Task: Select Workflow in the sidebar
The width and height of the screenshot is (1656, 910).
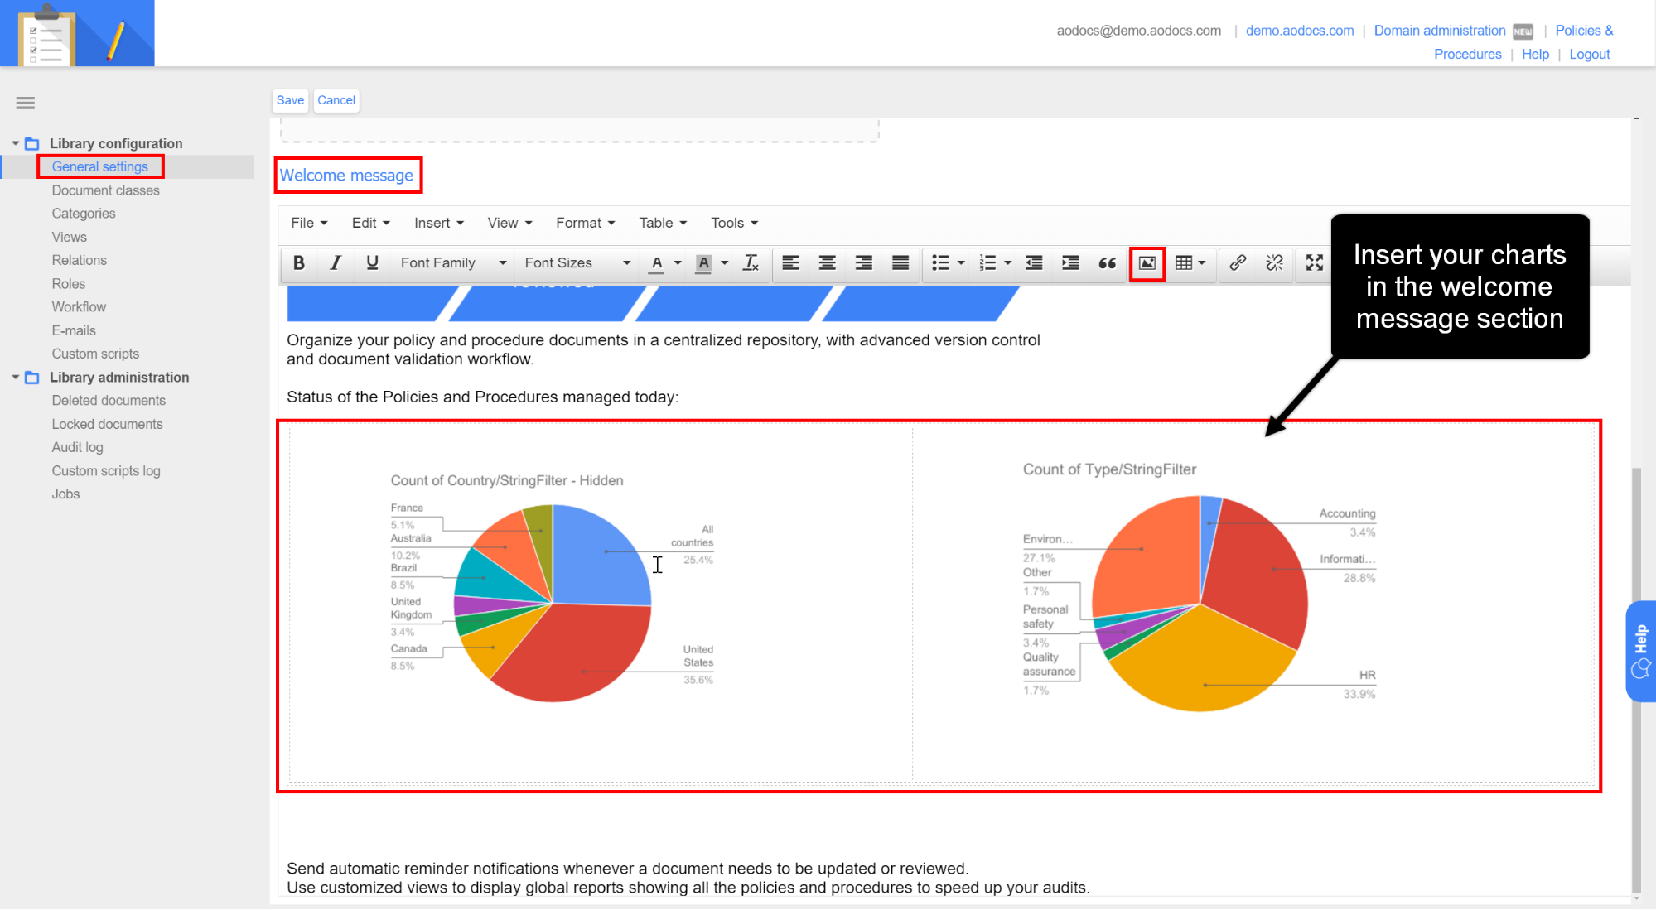Action: 79,307
